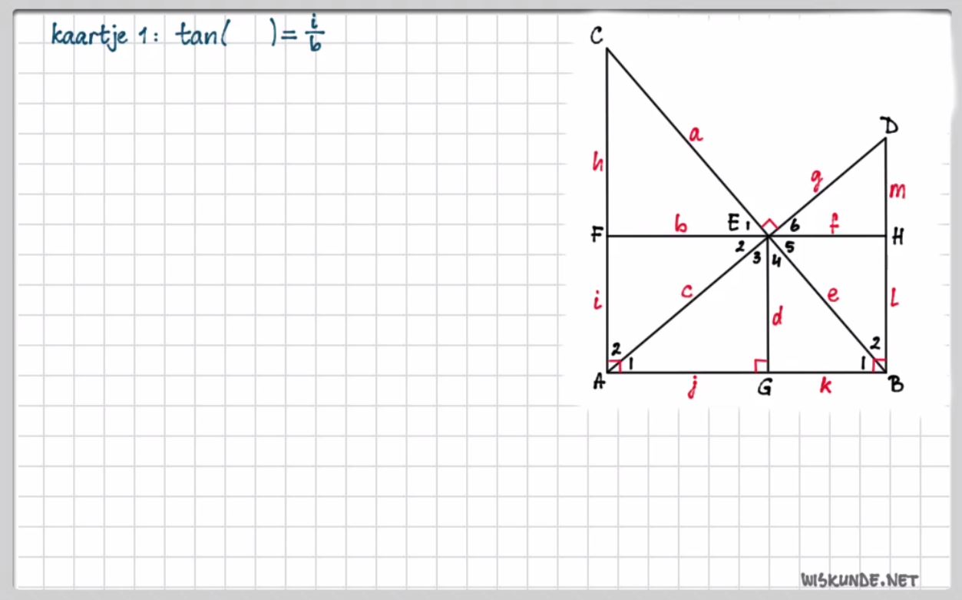Screen dimensions: 962x600
Task: Click vertex label D in the diagram
Action: pyautogui.click(x=890, y=125)
